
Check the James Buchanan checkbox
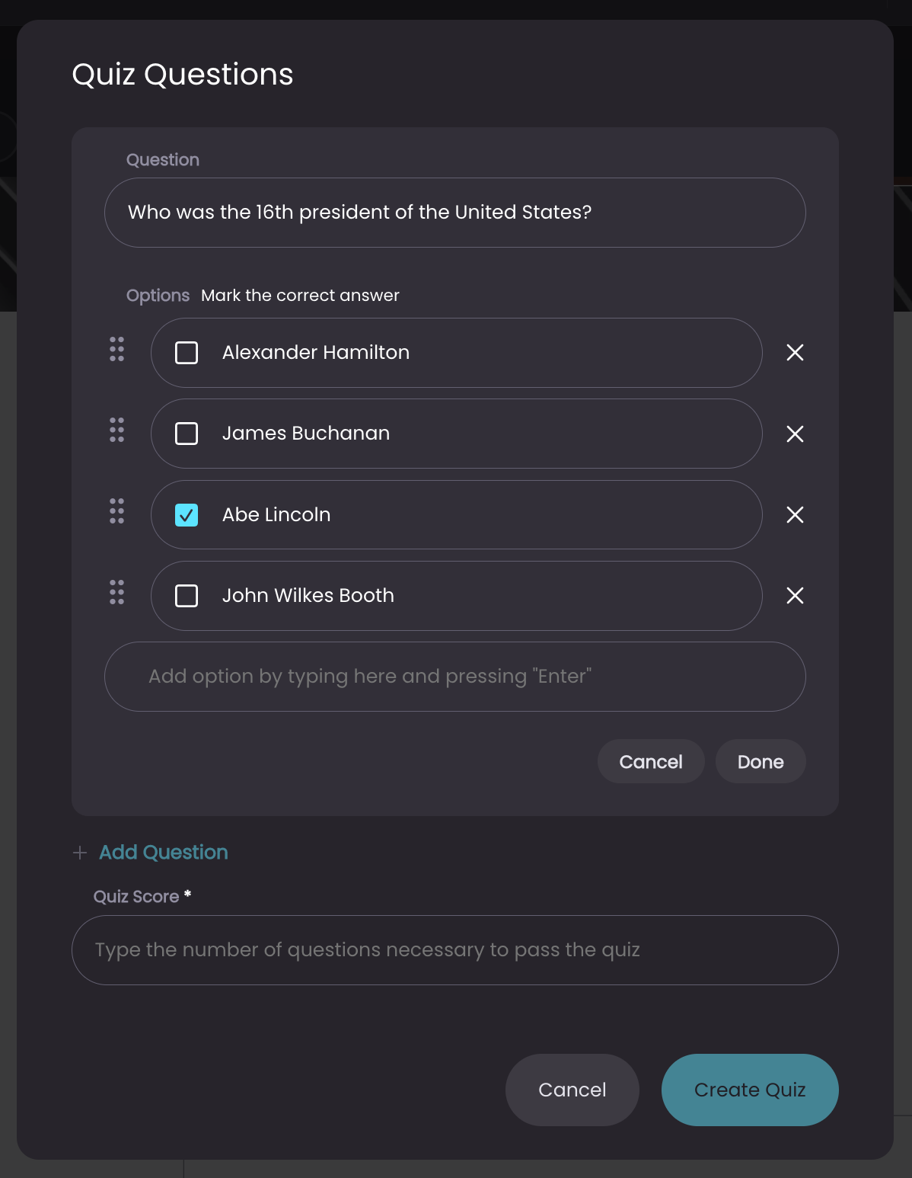[x=187, y=434]
